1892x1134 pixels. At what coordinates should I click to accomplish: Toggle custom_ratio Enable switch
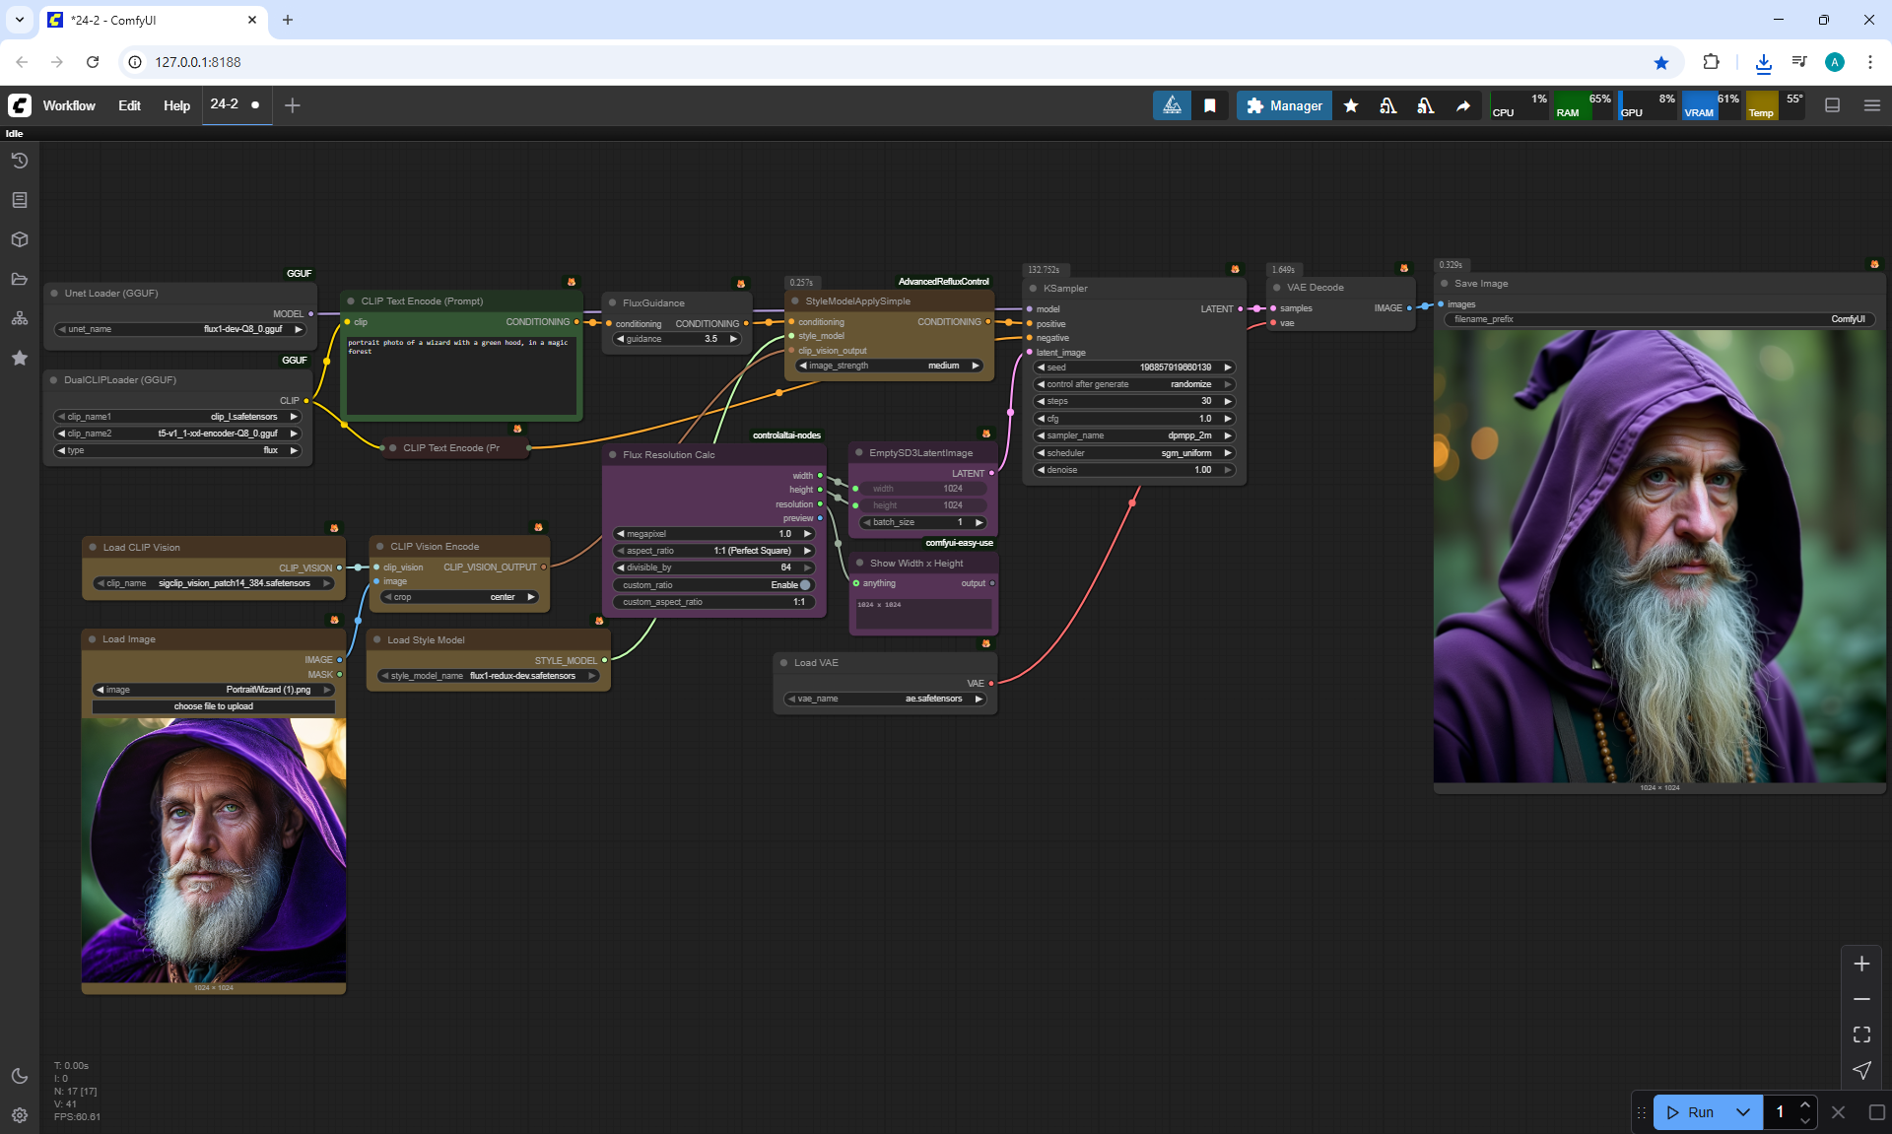tap(804, 585)
